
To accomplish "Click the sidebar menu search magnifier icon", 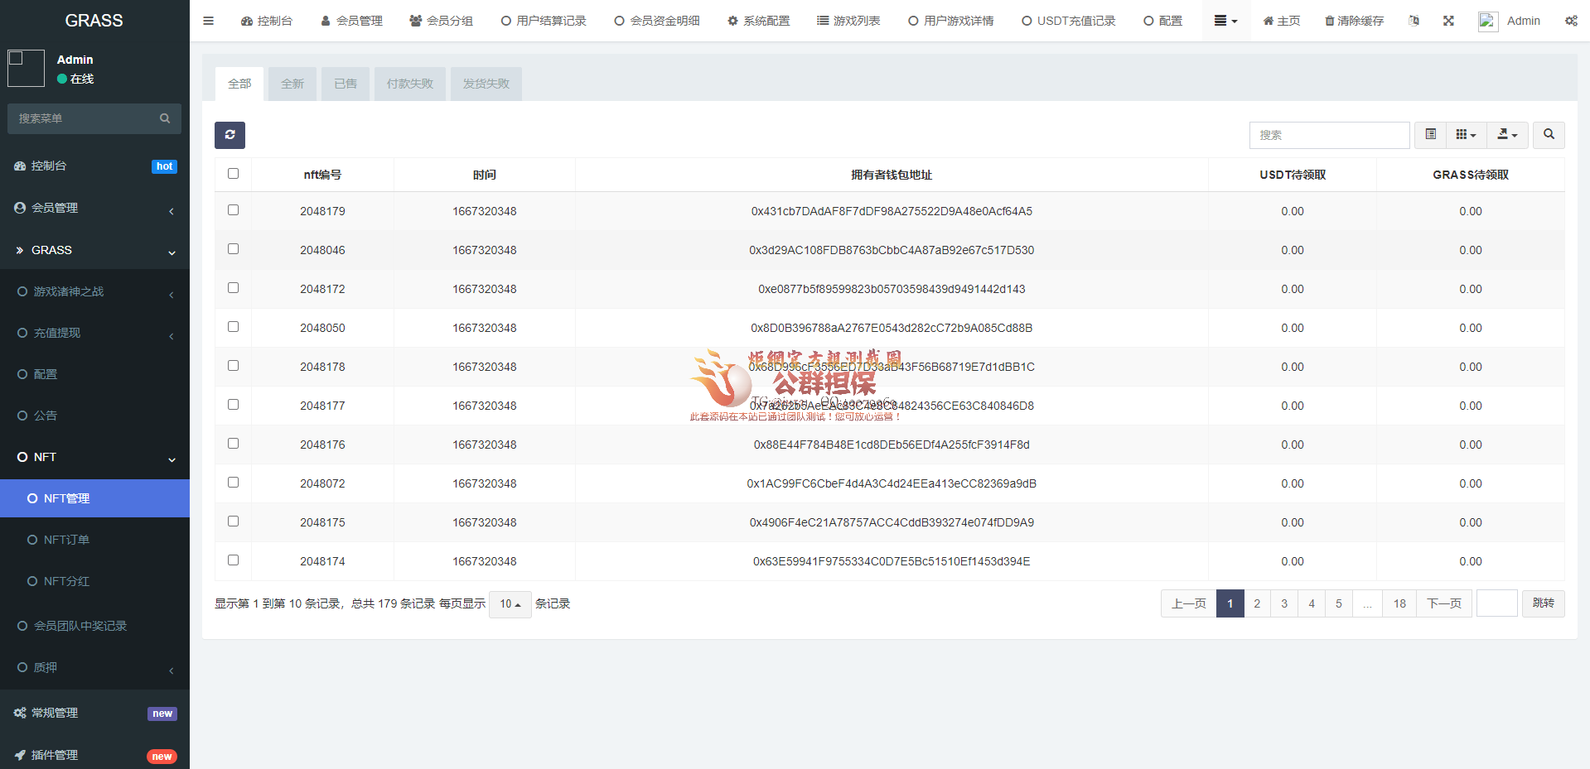I will (165, 118).
